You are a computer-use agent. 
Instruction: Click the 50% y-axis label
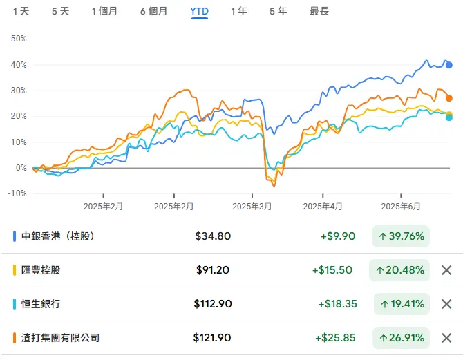[x=19, y=39]
